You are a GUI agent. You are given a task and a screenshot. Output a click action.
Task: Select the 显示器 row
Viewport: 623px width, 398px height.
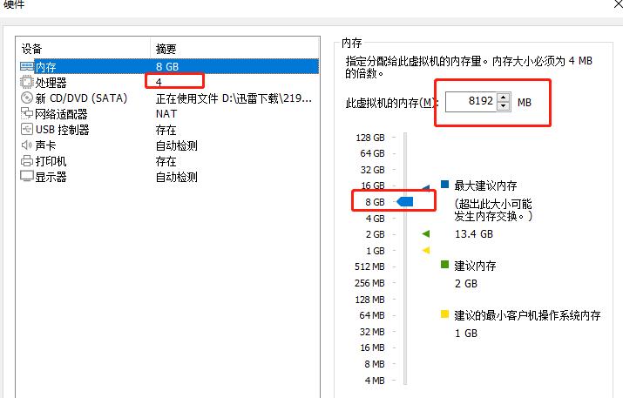(167, 177)
